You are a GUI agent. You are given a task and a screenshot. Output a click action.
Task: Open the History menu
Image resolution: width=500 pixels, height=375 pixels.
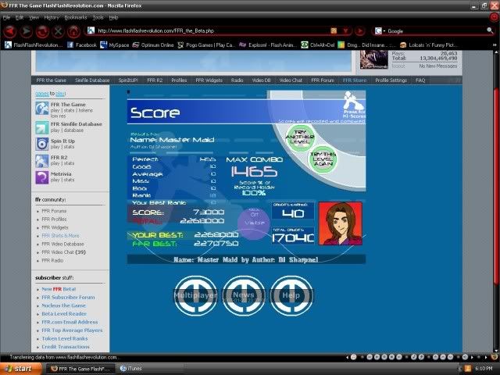(52, 16)
